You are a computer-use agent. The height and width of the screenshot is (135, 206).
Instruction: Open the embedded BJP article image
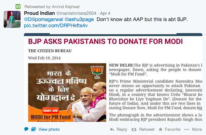pos(113,77)
